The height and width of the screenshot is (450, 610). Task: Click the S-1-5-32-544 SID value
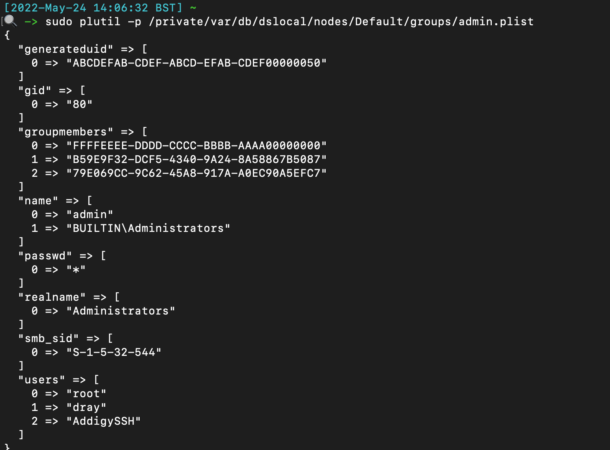tap(114, 352)
